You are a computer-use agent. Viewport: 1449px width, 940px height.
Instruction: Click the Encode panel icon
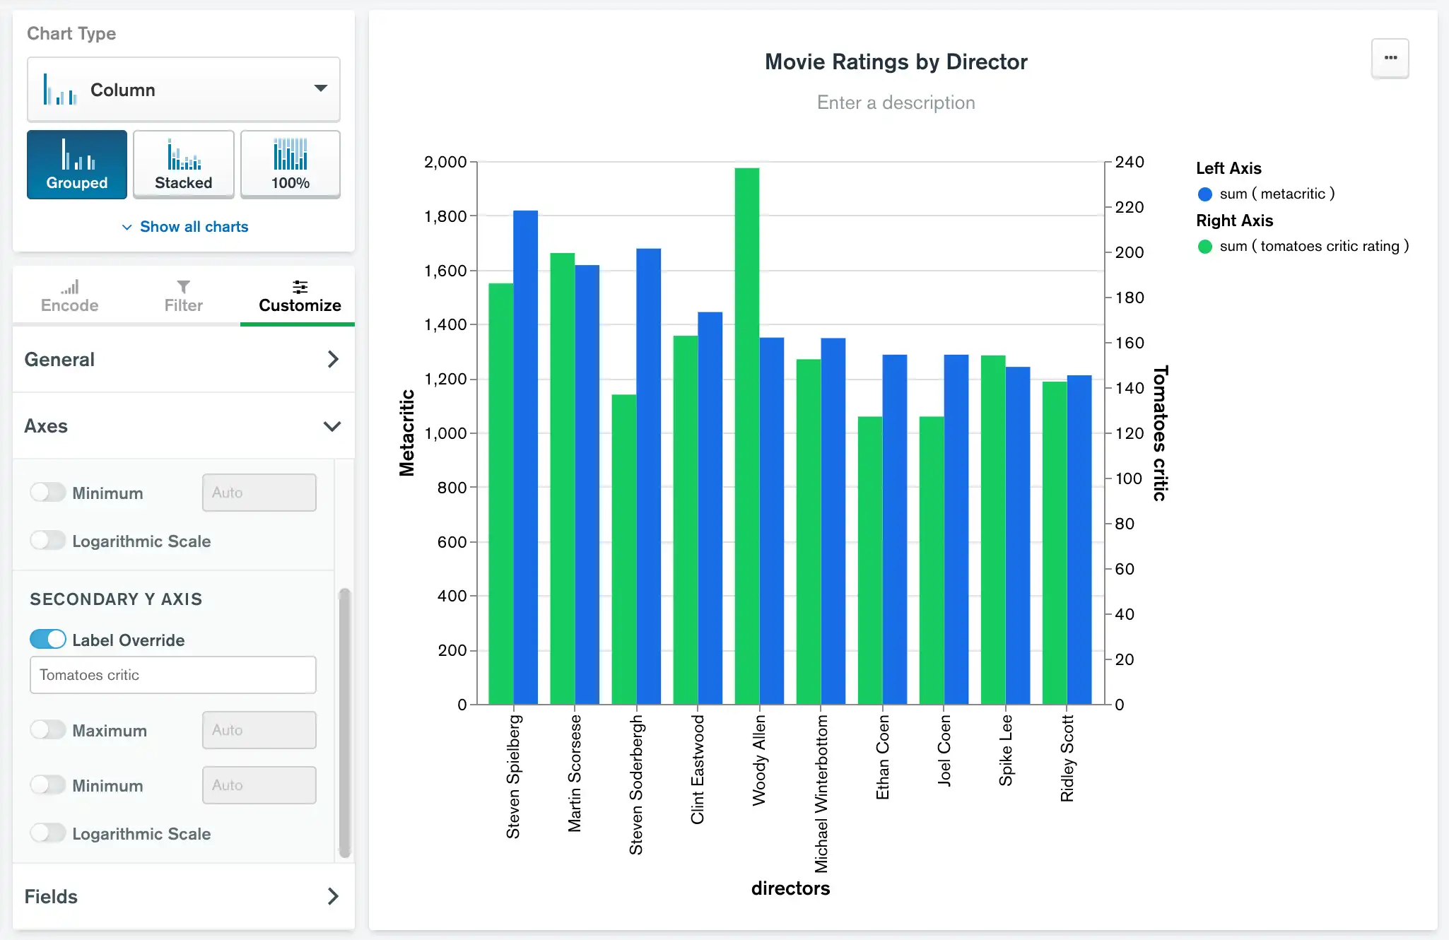[69, 293]
